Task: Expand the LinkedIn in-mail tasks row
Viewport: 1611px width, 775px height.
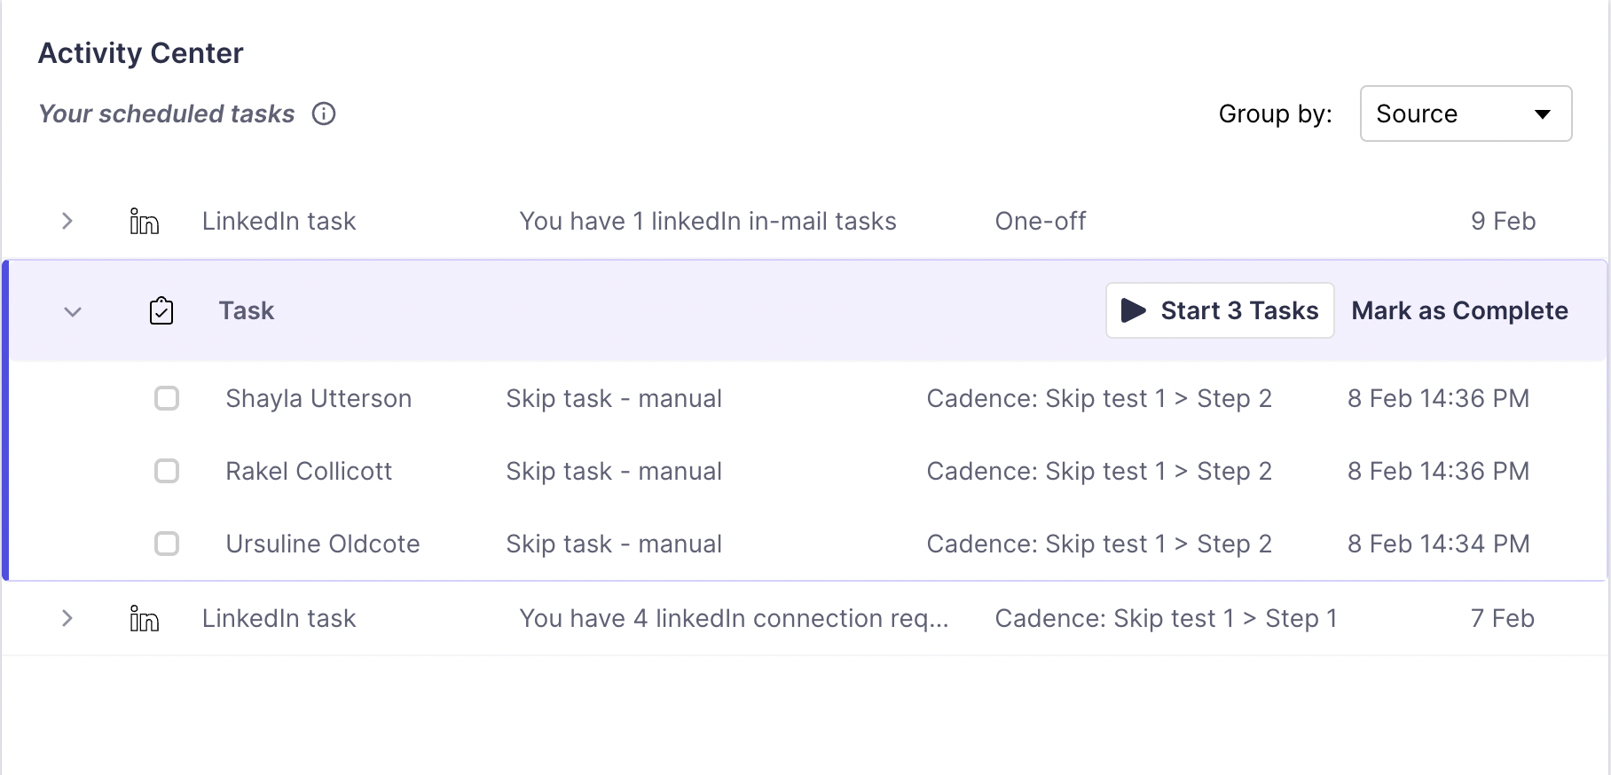Action: tap(67, 221)
